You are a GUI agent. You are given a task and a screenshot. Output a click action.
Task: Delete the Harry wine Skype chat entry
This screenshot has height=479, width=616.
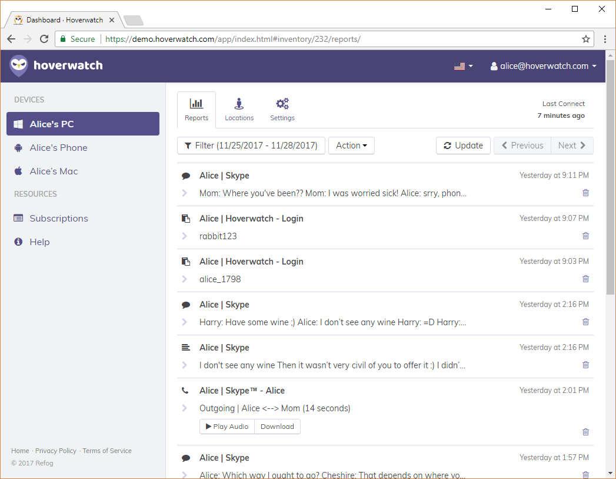point(585,322)
